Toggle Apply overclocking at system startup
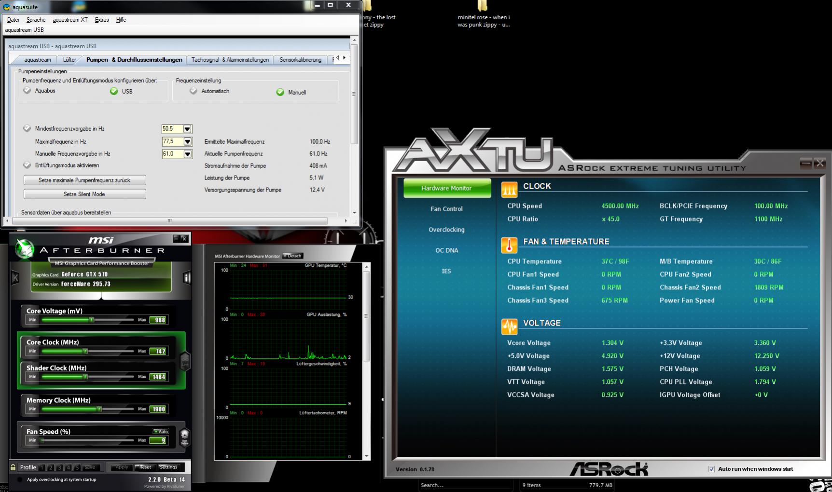Image resolution: width=832 pixels, height=492 pixels. click(20, 479)
